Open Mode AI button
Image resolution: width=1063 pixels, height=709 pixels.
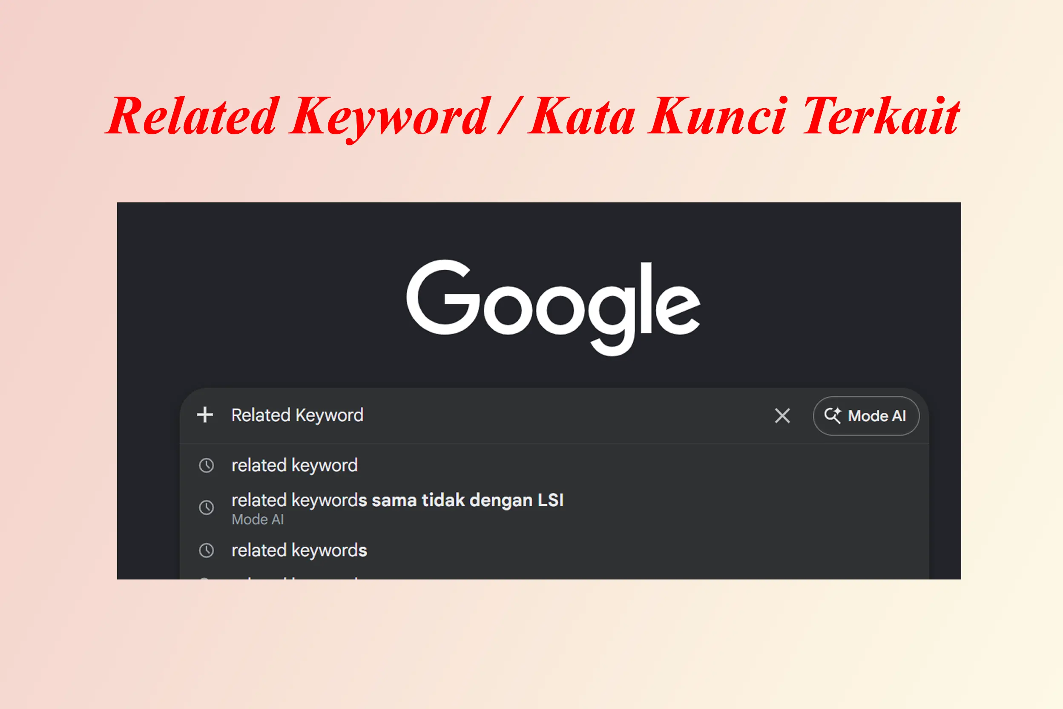[x=866, y=416]
